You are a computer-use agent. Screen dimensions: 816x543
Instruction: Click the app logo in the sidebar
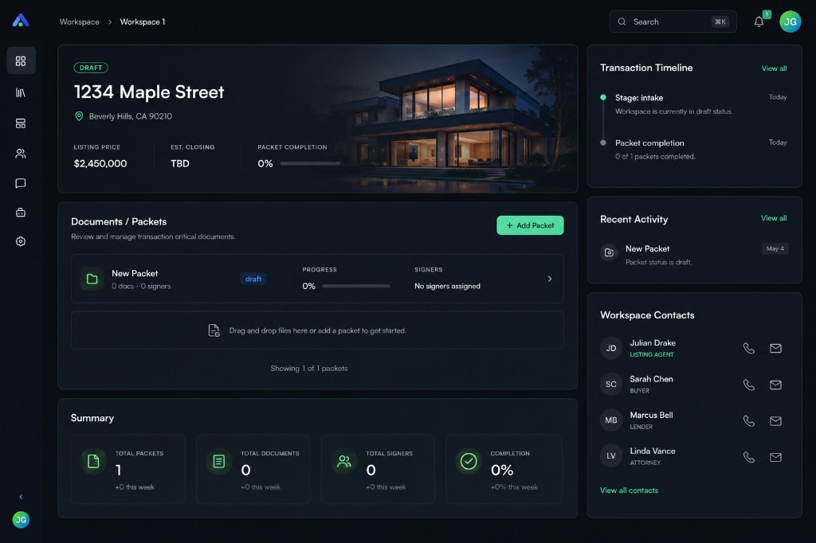click(x=21, y=20)
